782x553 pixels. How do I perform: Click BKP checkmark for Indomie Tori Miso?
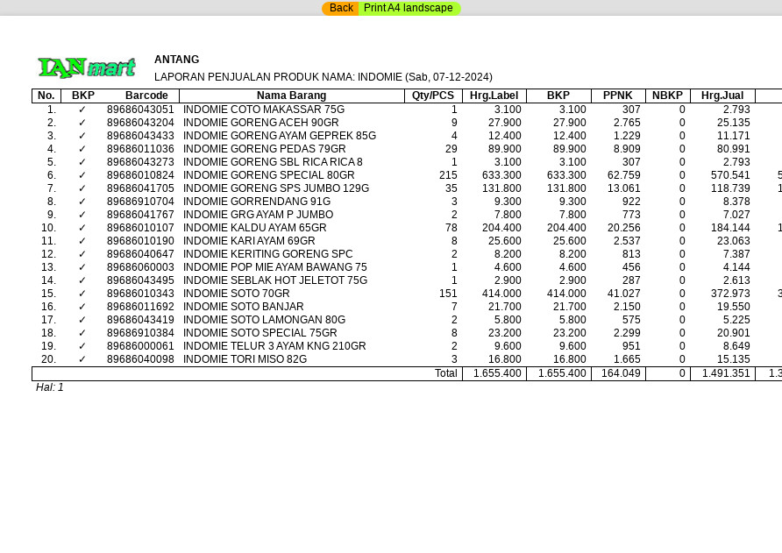(x=82, y=359)
